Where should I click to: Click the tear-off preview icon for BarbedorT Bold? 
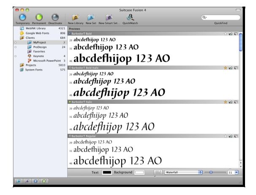[x=236, y=34]
